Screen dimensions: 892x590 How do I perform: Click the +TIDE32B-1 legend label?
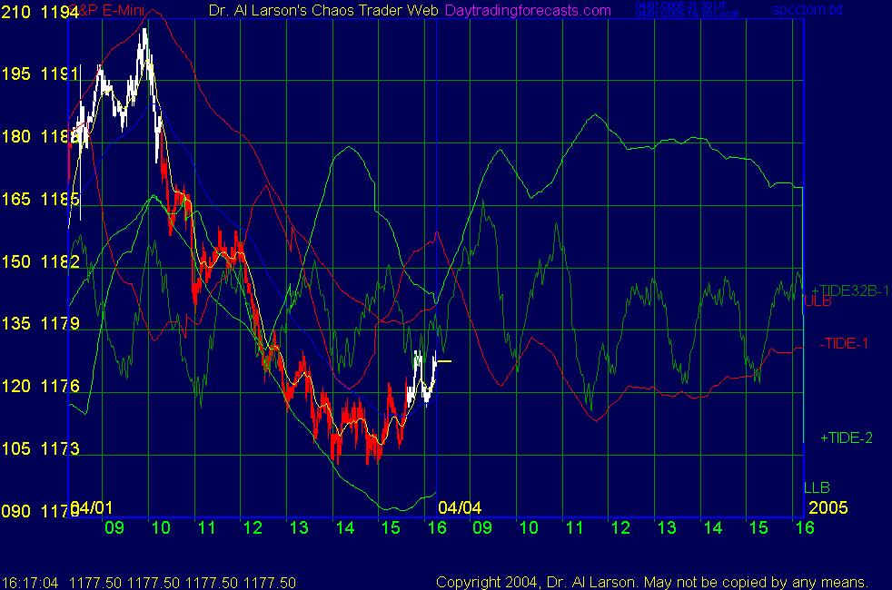tap(849, 290)
